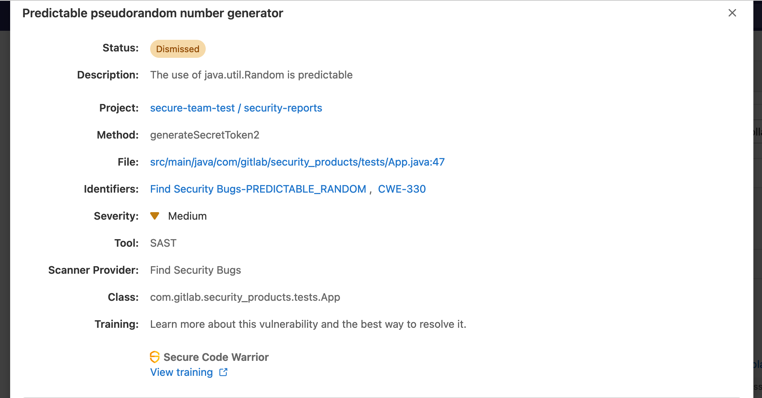
Task: Click the Description text about java.util.Random
Action: tap(251, 75)
